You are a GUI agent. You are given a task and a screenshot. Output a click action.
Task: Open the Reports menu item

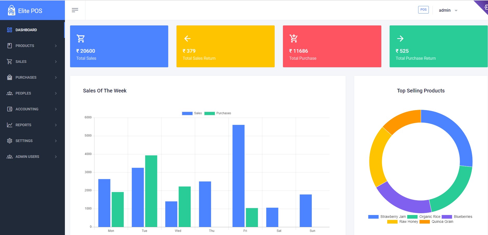(32, 125)
